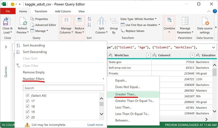Select the State-gov cell

pyautogui.click(x=129, y=62)
